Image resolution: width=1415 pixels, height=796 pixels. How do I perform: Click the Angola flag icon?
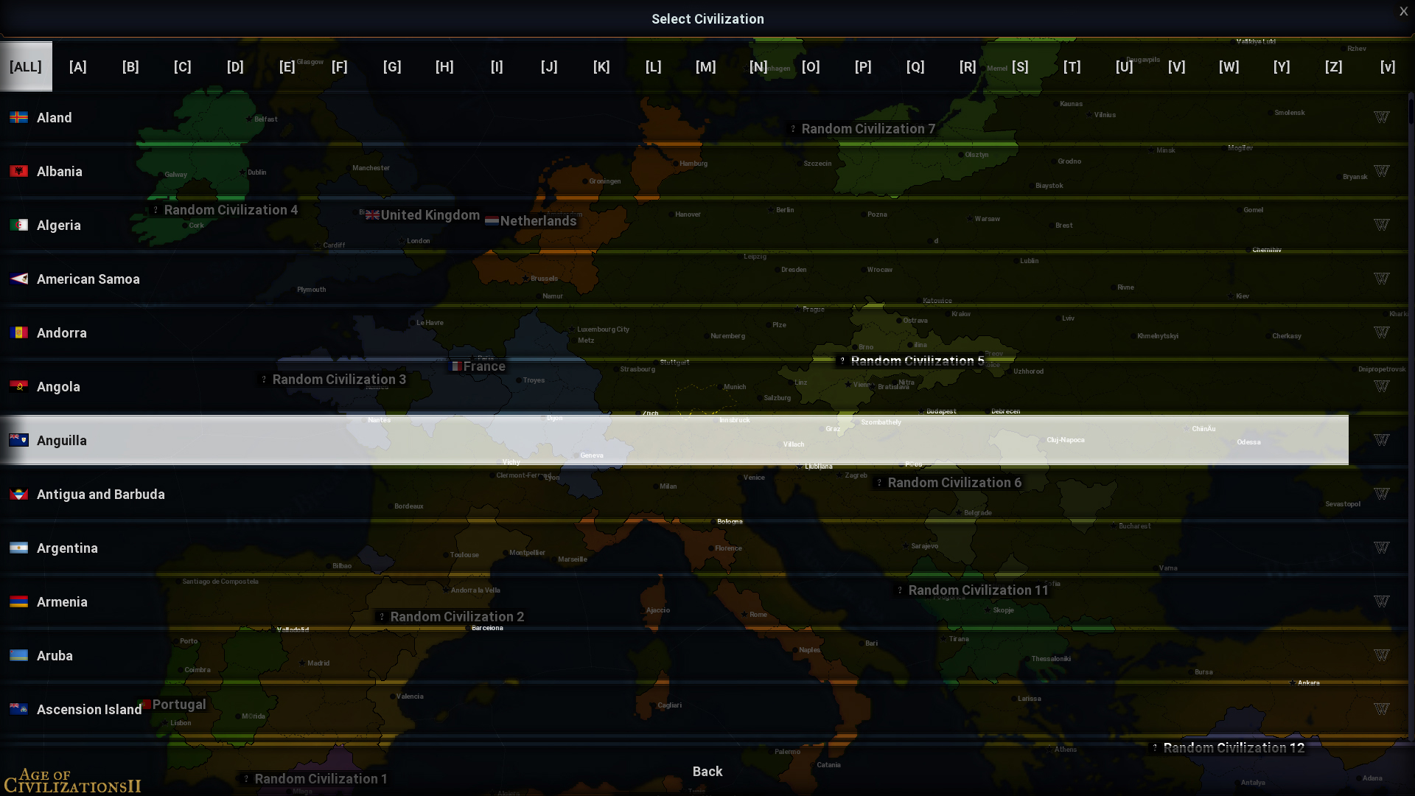[x=18, y=386]
